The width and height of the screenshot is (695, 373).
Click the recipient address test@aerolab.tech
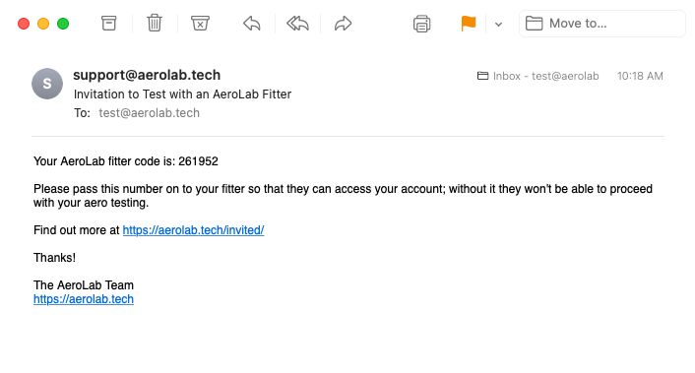(149, 113)
